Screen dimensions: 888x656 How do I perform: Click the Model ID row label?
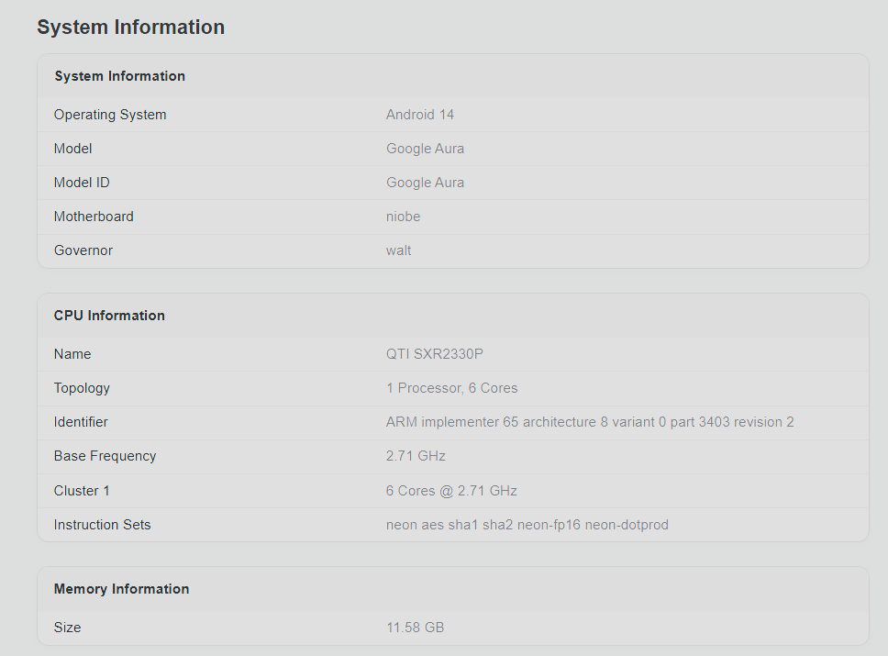pyautogui.click(x=82, y=183)
